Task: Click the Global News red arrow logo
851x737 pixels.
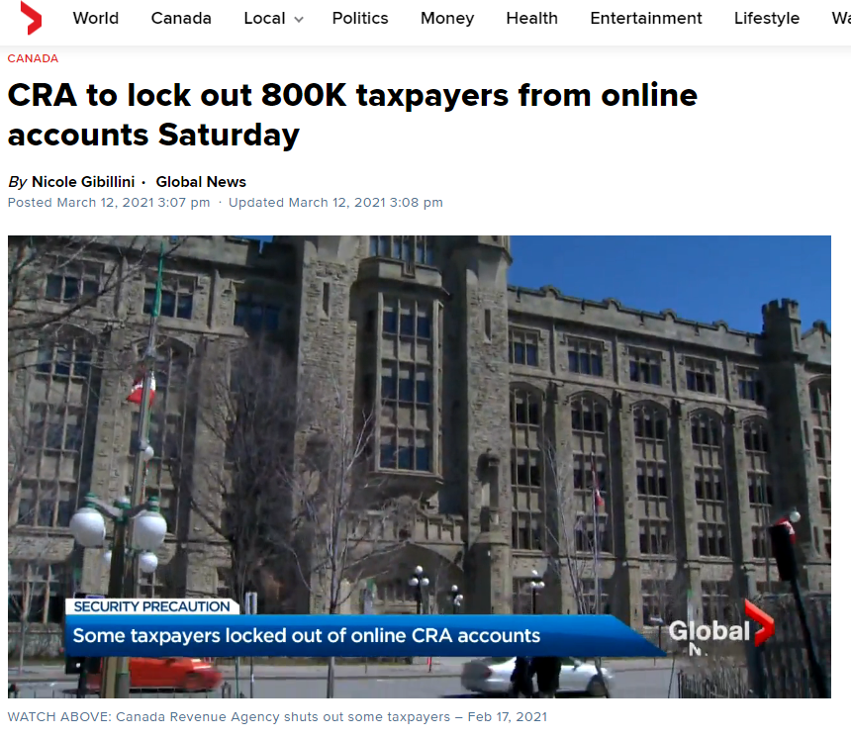Action: point(31,18)
